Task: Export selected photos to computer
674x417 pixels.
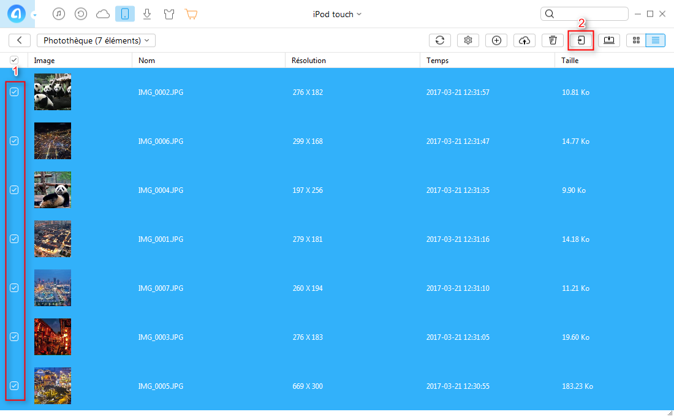Action: tap(609, 40)
